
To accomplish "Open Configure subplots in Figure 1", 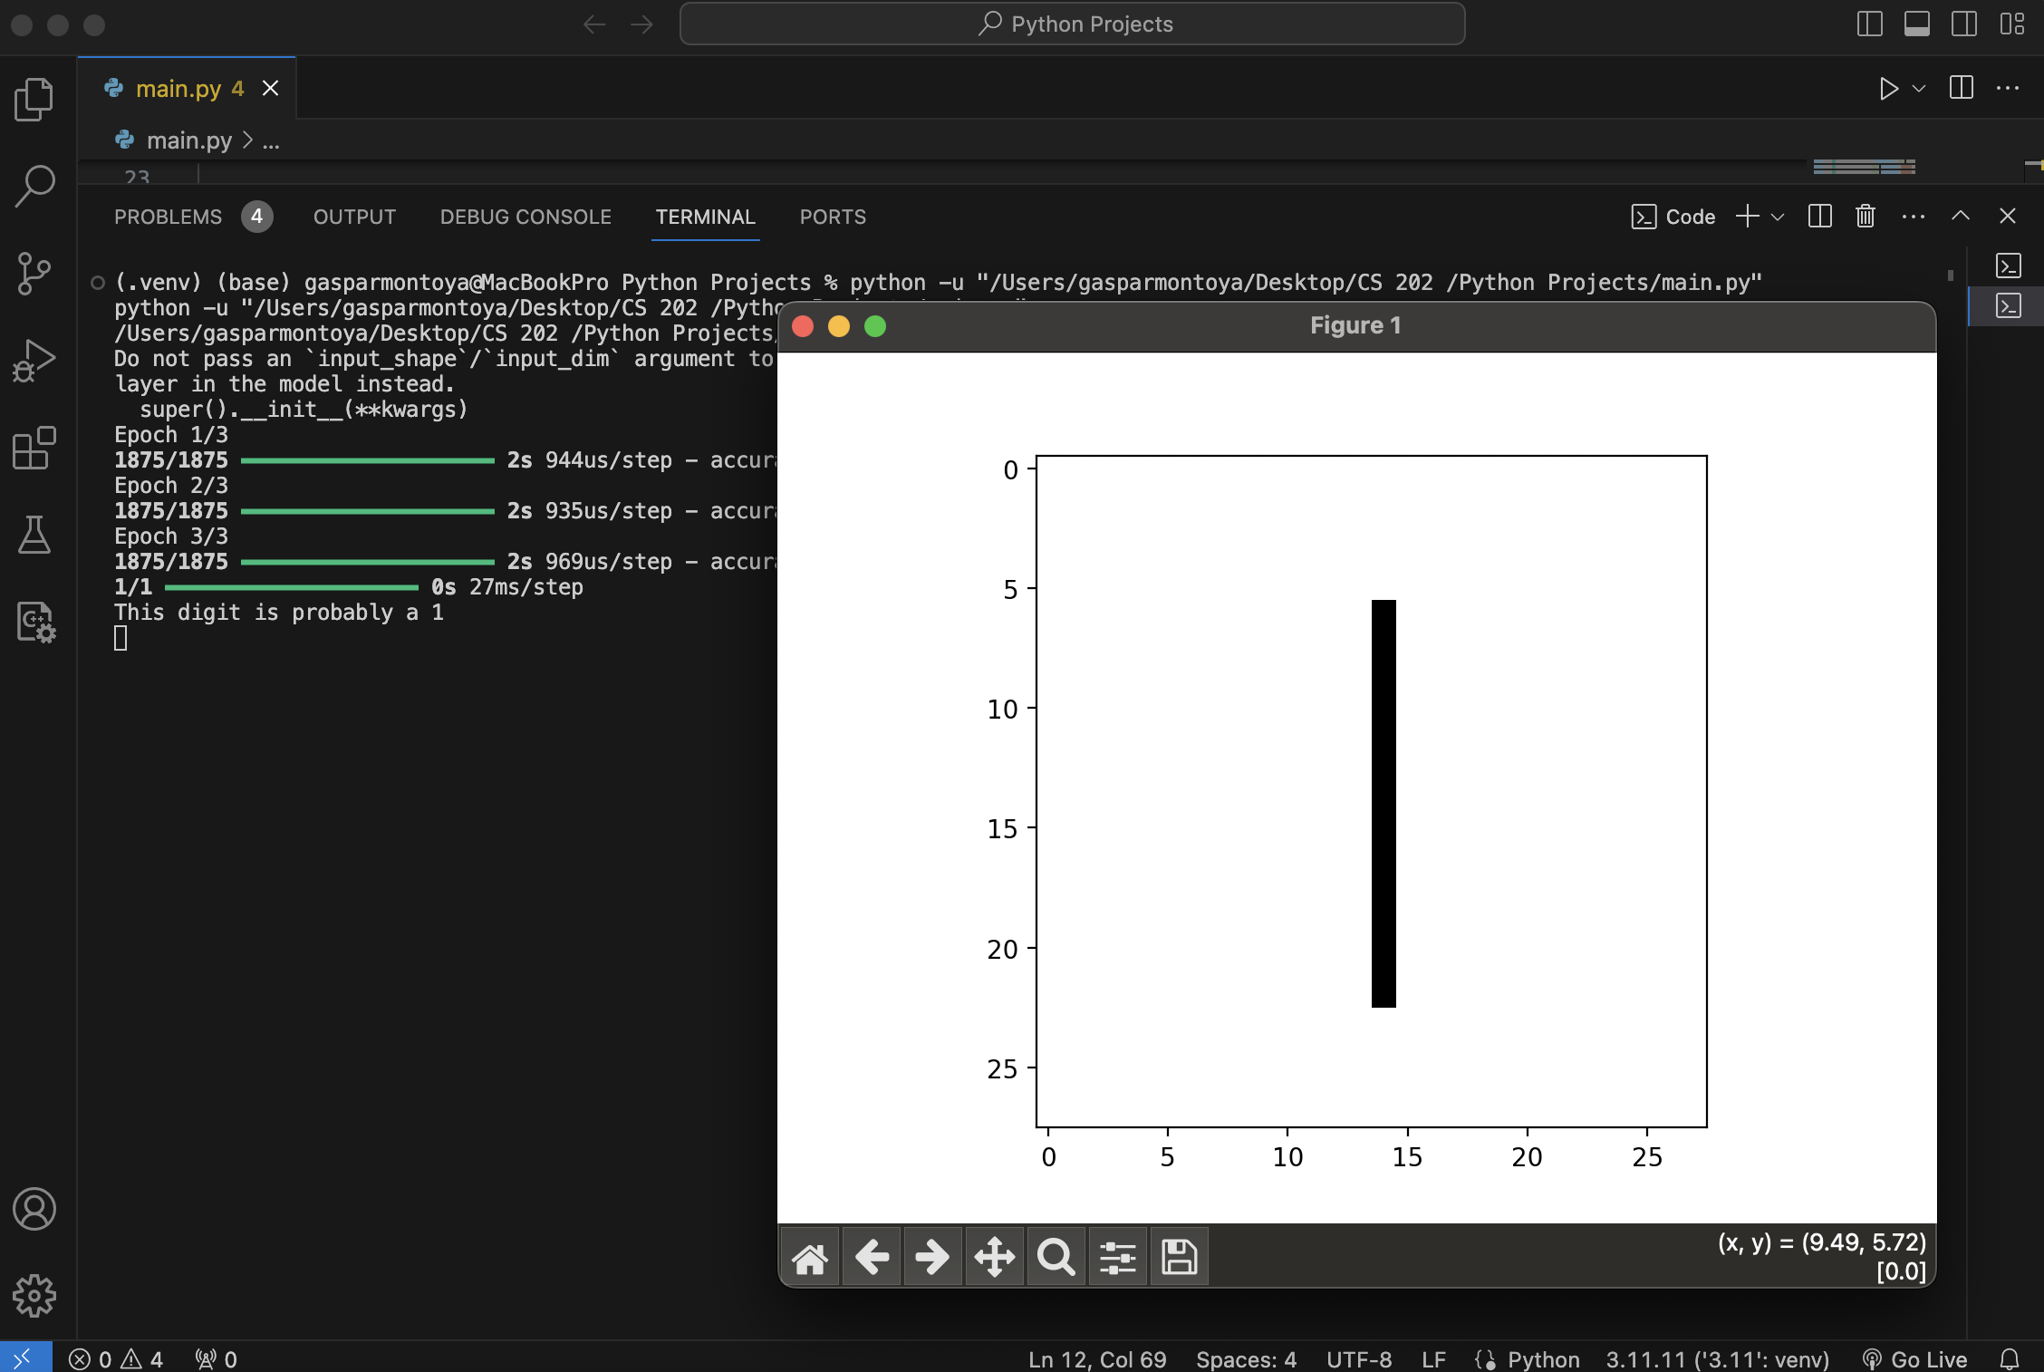I will click(1117, 1257).
